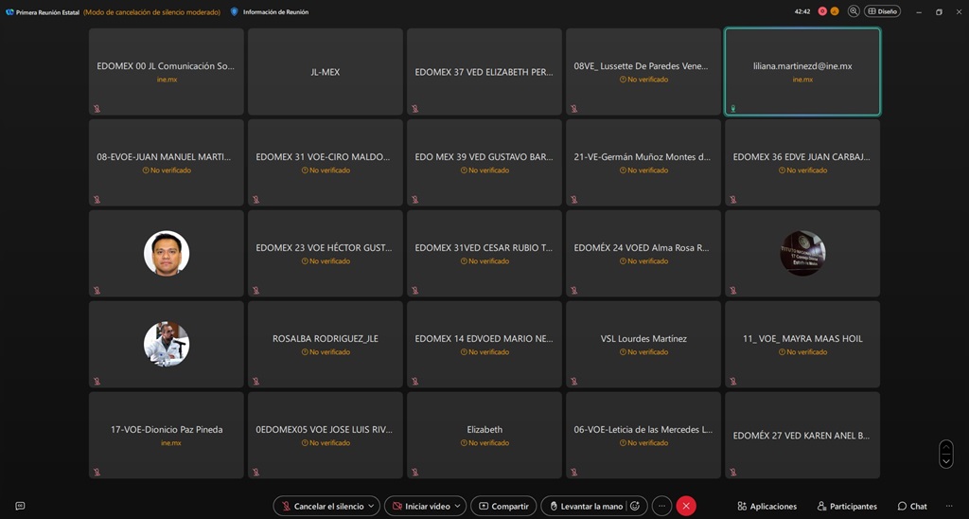Open Información de Reunión
Viewport: 969px width, 519px height.
coord(275,11)
